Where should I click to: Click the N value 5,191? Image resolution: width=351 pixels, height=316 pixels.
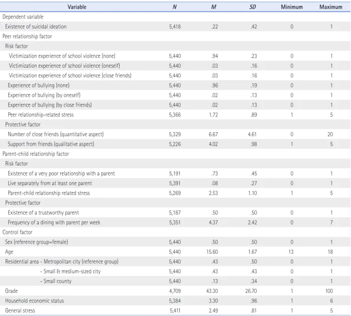175,174
